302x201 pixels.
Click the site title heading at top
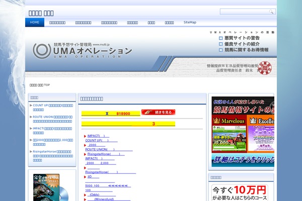pos(41,13)
